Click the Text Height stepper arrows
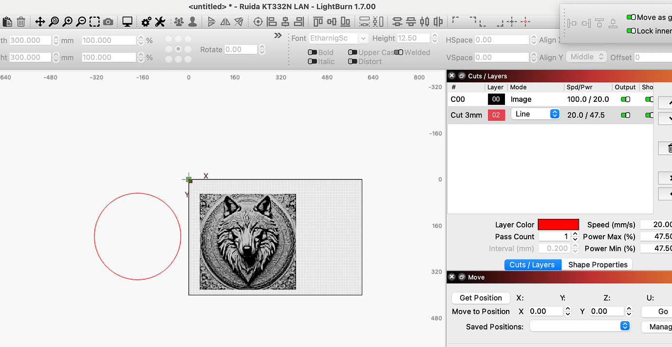 [x=434, y=38]
